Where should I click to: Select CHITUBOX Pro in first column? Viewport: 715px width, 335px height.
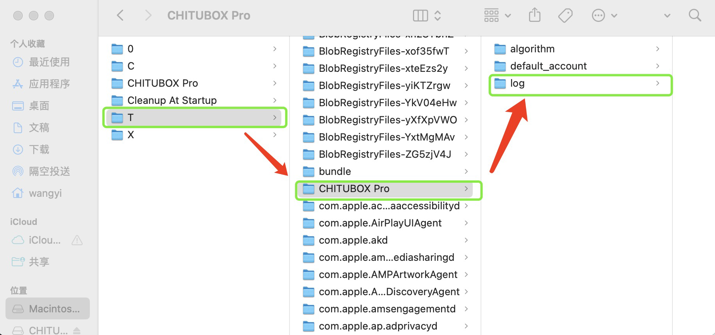click(x=195, y=83)
